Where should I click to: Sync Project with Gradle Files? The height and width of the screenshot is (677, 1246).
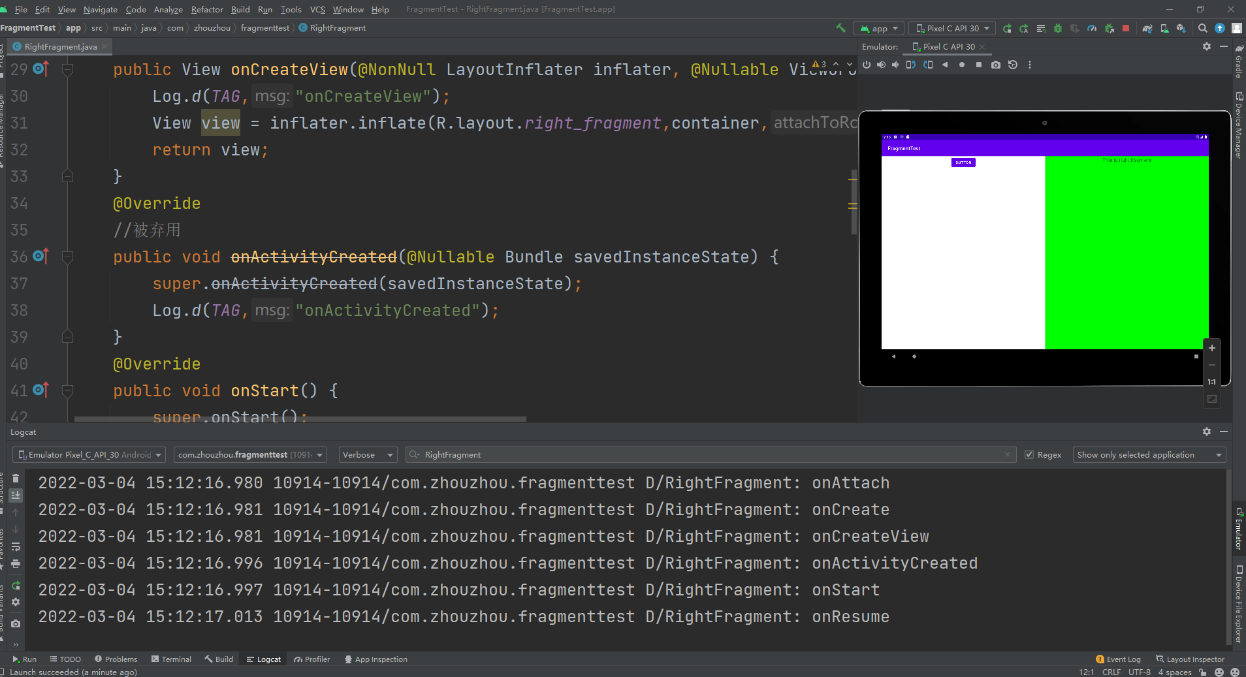click(x=1147, y=28)
